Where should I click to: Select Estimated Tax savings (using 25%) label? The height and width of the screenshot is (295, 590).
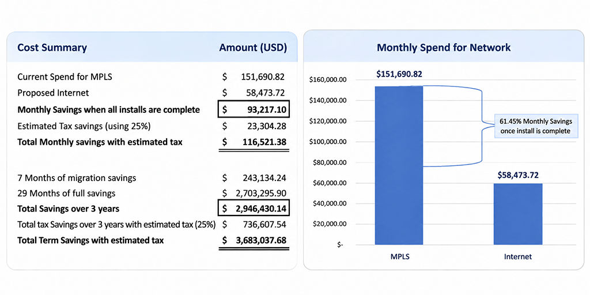pyautogui.click(x=84, y=126)
